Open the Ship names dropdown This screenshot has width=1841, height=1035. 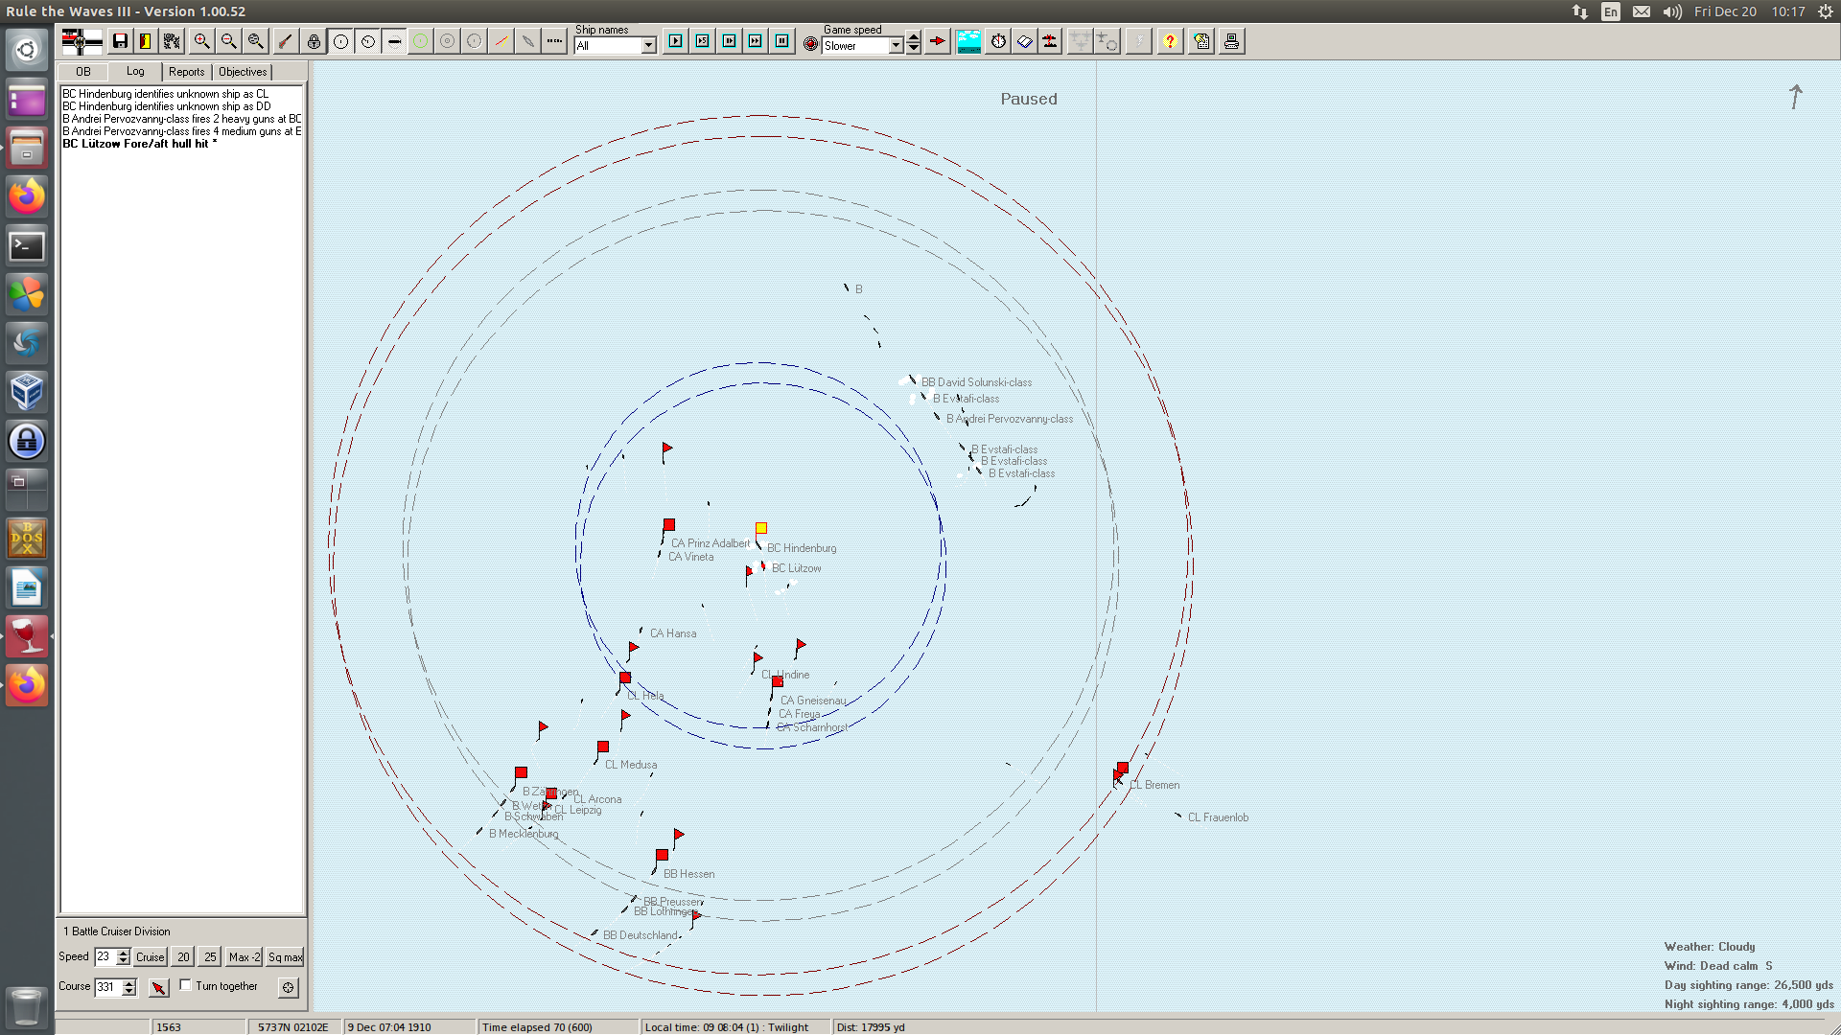[648, 45]
